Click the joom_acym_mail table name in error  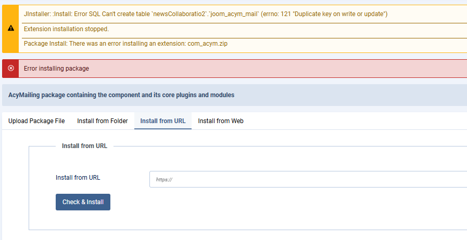(234, 14)
